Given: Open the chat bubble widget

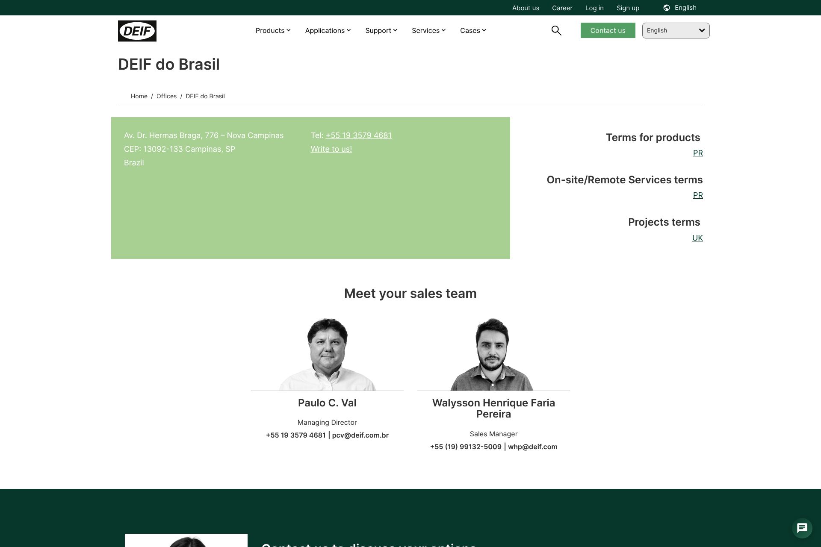Looking at the screenshot, I should tap(802, 528).
